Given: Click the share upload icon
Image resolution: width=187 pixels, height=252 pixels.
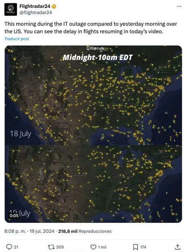Looking at the screenshot, I should [x=177, y=247].
